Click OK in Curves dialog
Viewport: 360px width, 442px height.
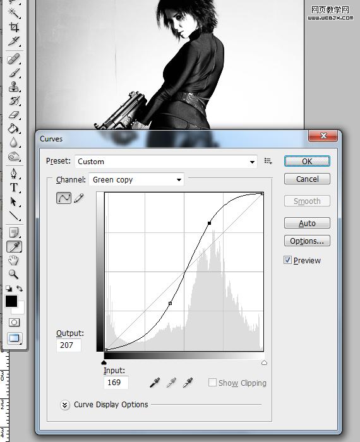pyautogui.click(x=307, y=161)
